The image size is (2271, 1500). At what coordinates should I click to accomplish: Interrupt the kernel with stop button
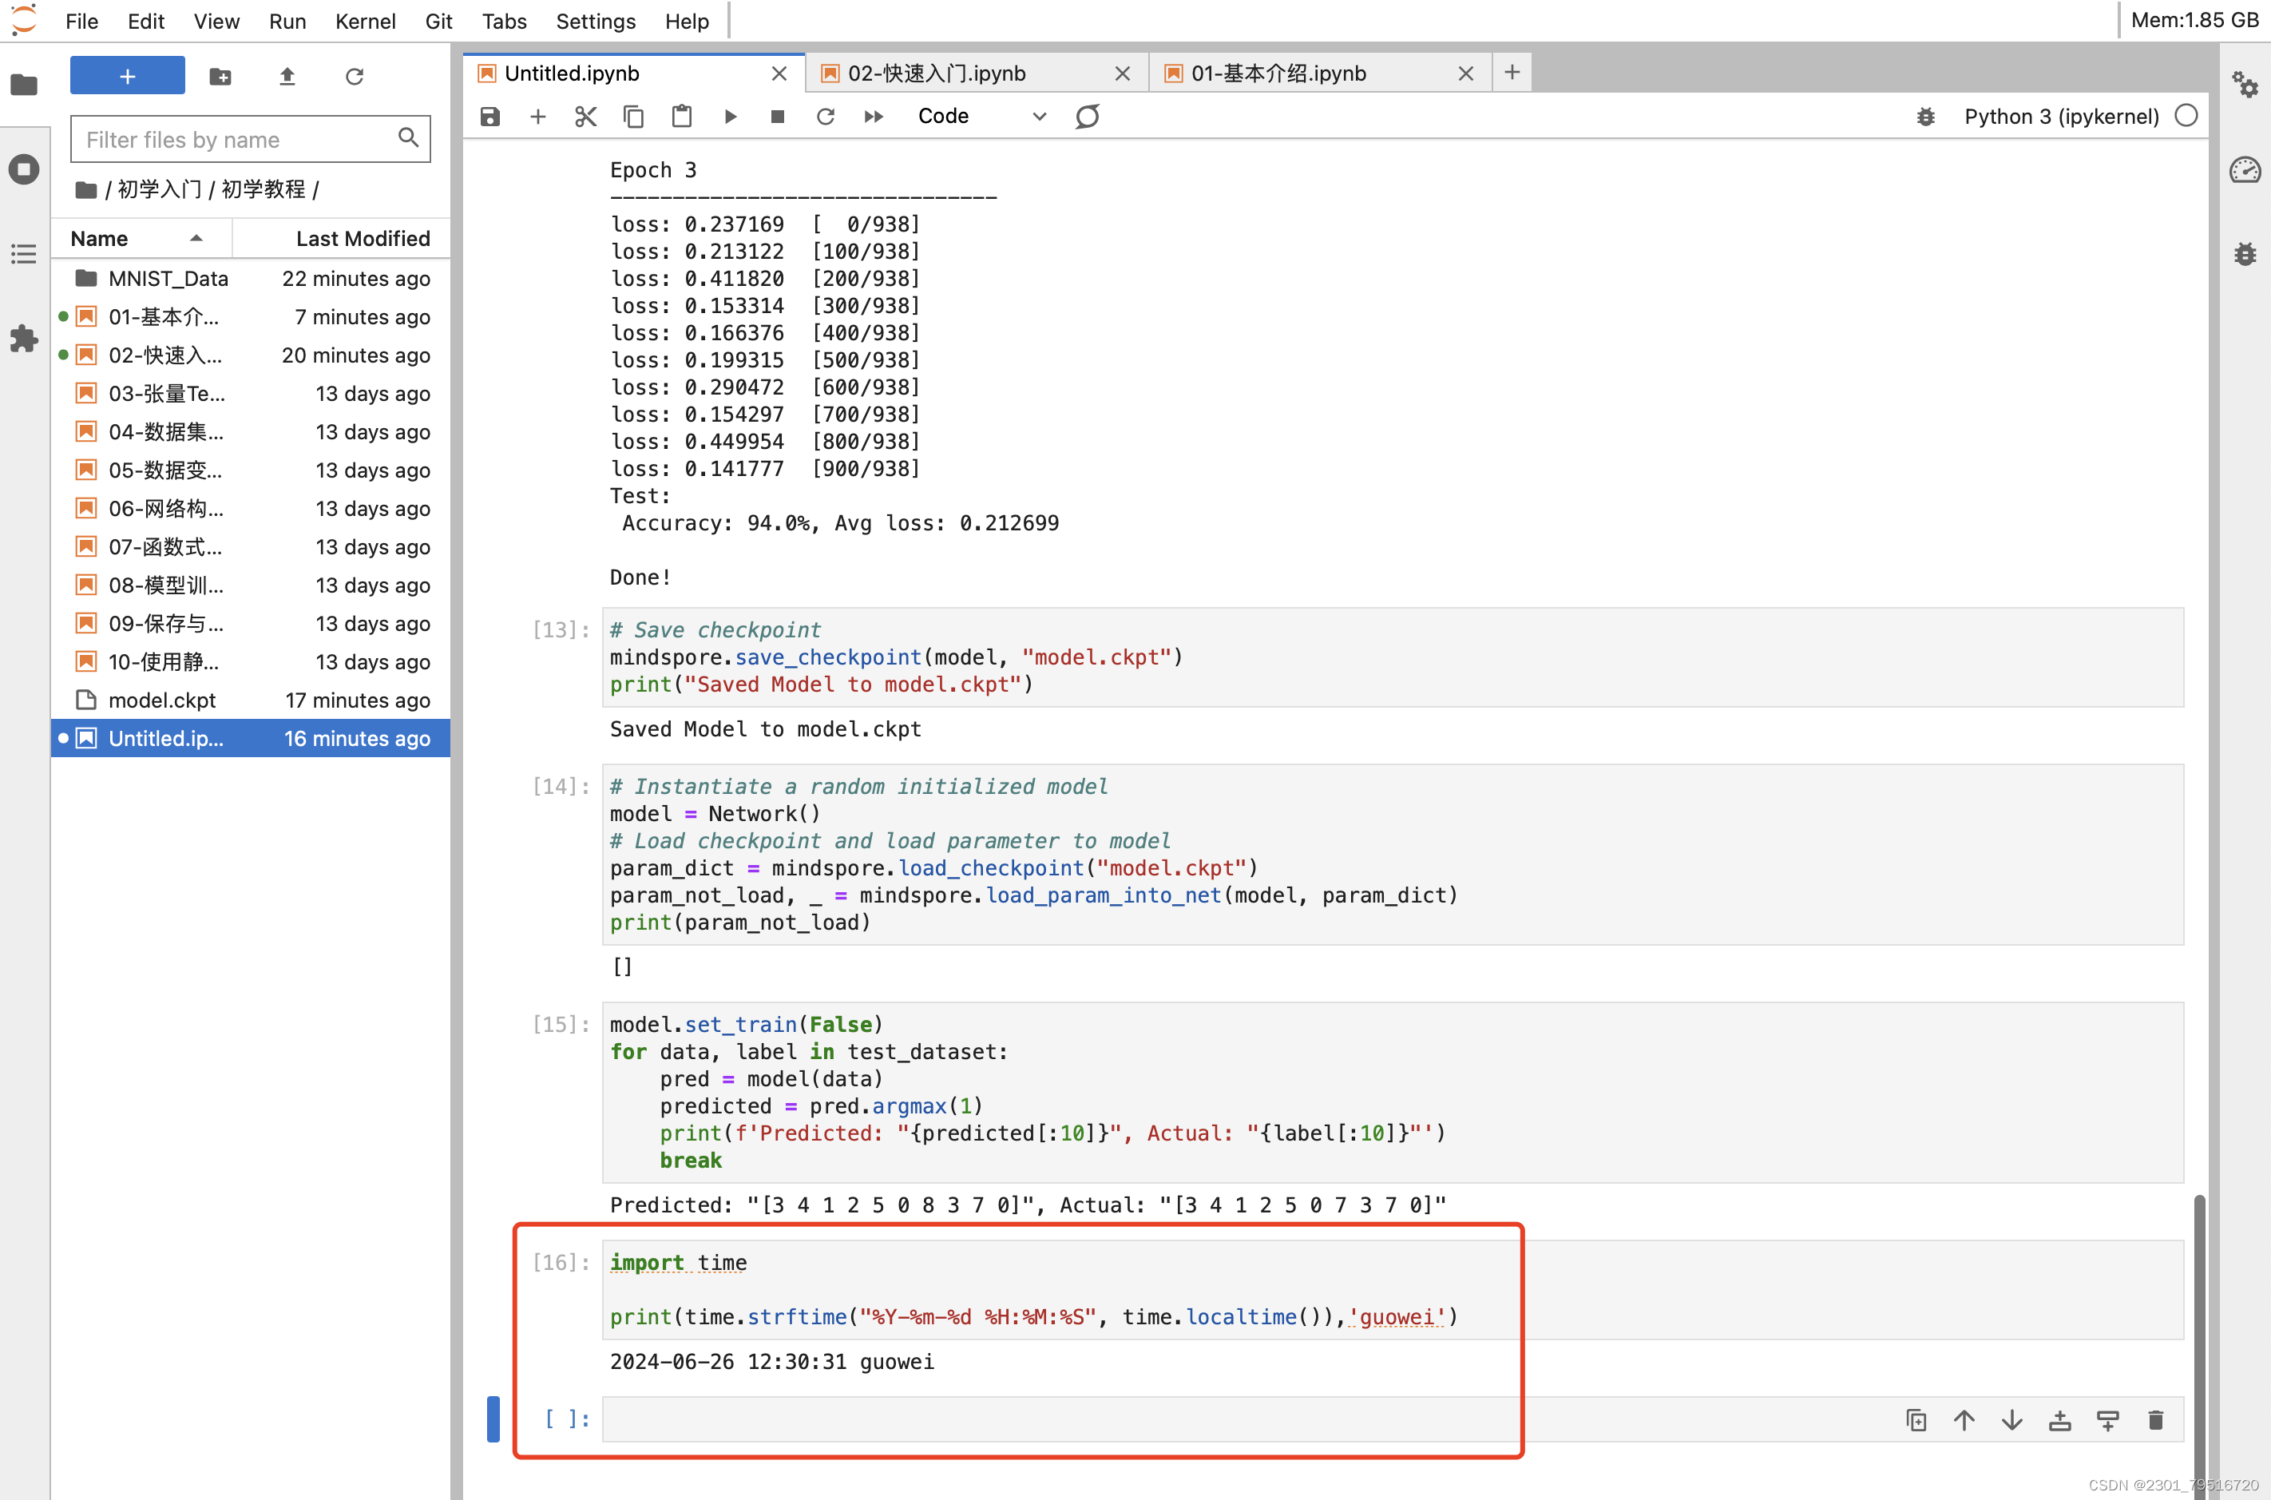778,117
